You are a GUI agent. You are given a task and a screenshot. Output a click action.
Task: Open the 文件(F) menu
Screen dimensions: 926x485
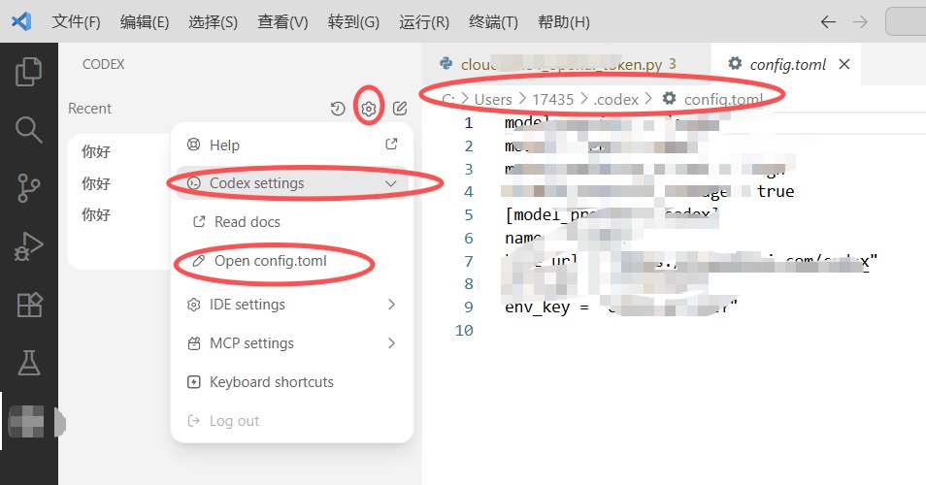(x=76, y=21)
